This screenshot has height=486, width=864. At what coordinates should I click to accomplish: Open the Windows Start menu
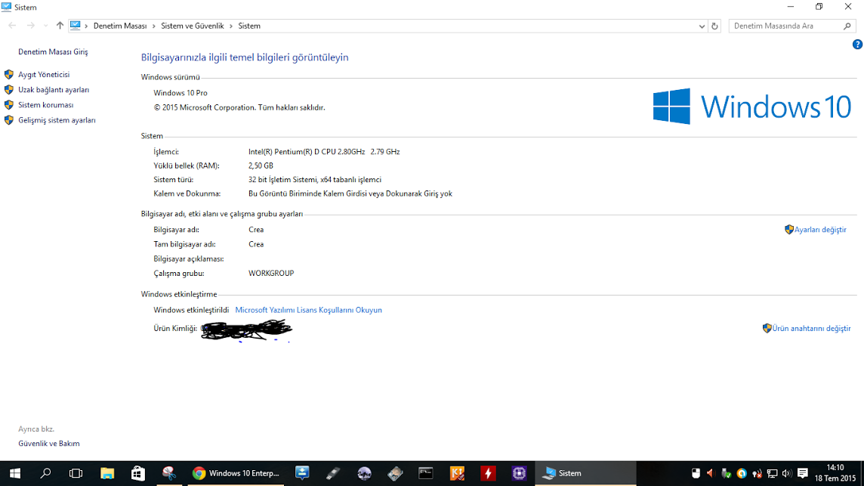15,473
